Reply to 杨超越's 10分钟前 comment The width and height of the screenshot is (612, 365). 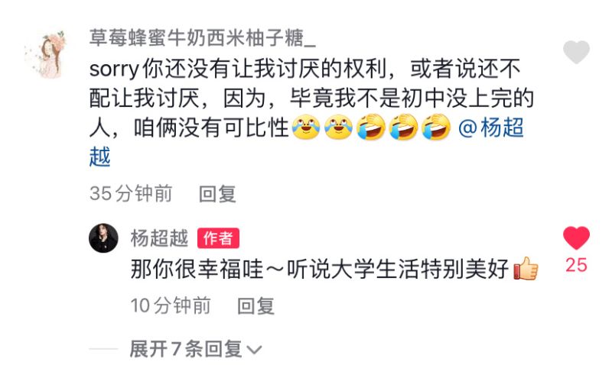pos(256,305)
